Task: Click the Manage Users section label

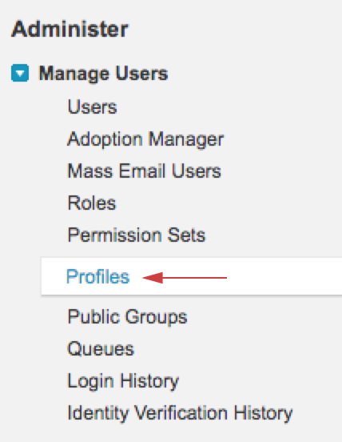Action: (x=103, y=74)
